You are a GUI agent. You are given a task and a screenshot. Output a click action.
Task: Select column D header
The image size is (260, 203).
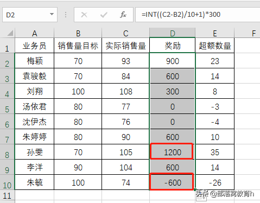173,33
